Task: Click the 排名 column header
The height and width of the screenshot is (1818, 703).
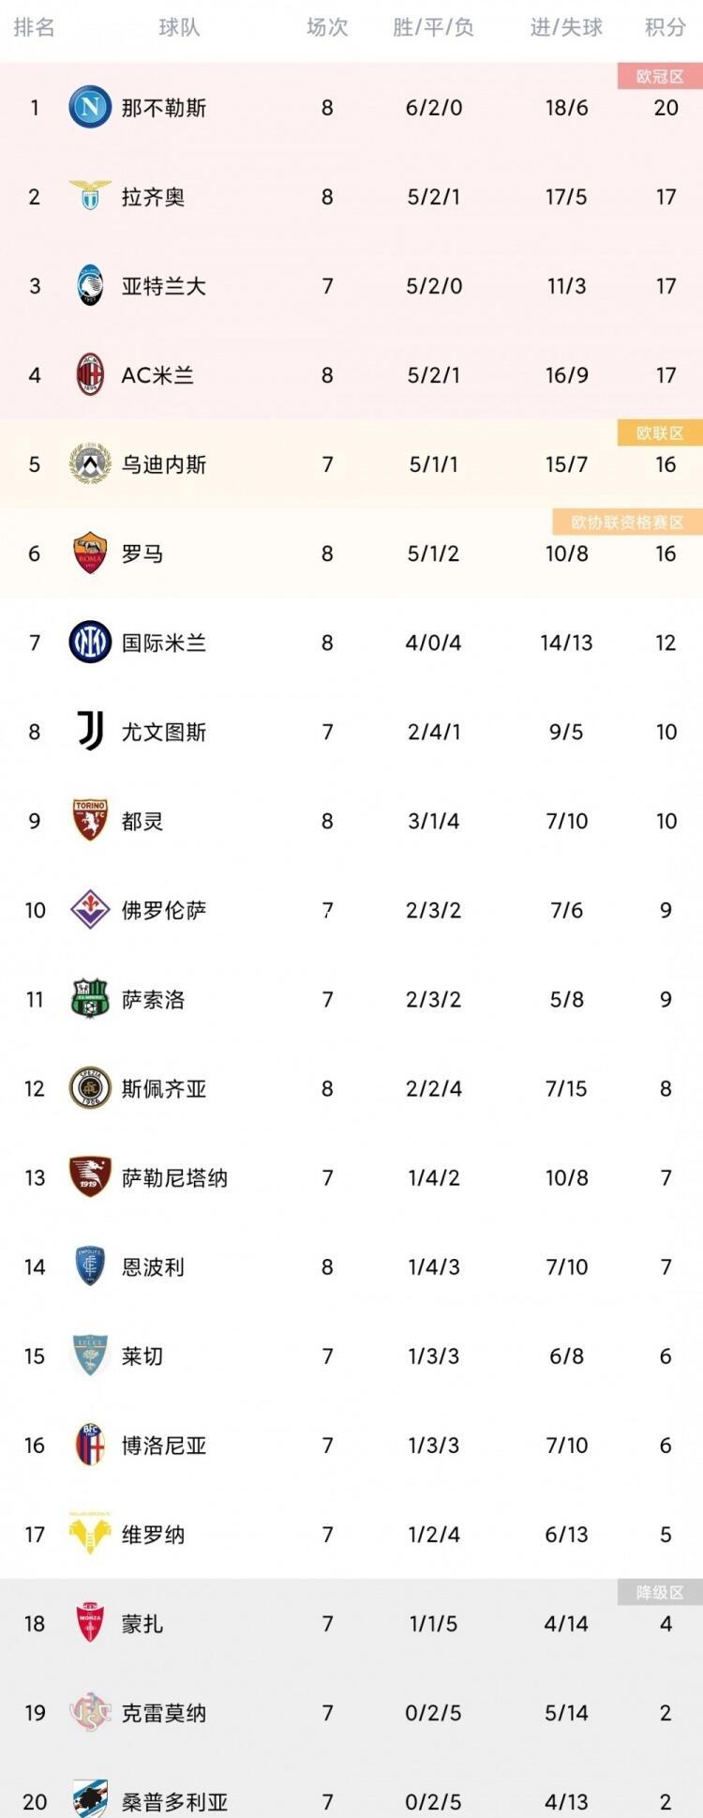Action: coord(34,27)
